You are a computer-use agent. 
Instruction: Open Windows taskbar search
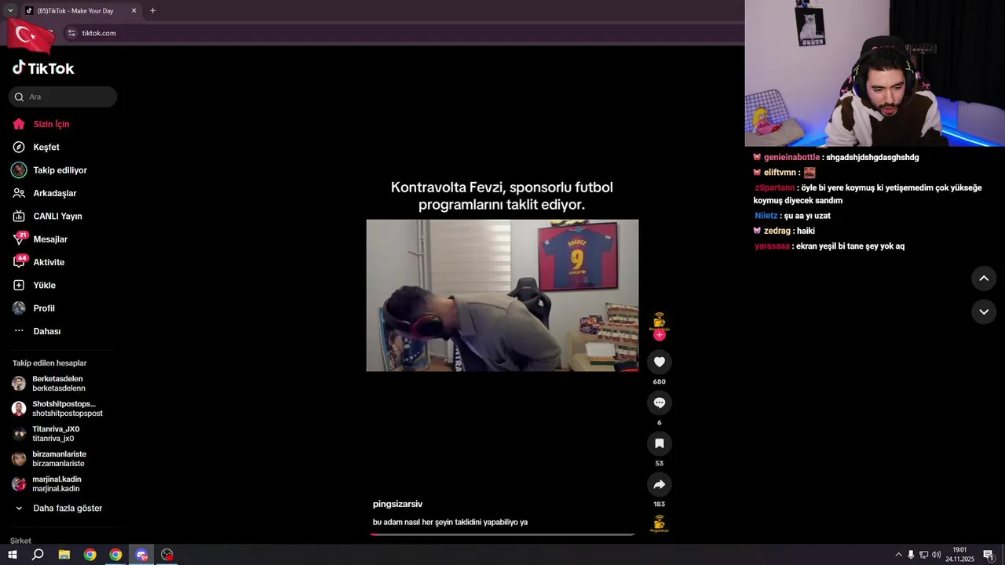(38, 555)
